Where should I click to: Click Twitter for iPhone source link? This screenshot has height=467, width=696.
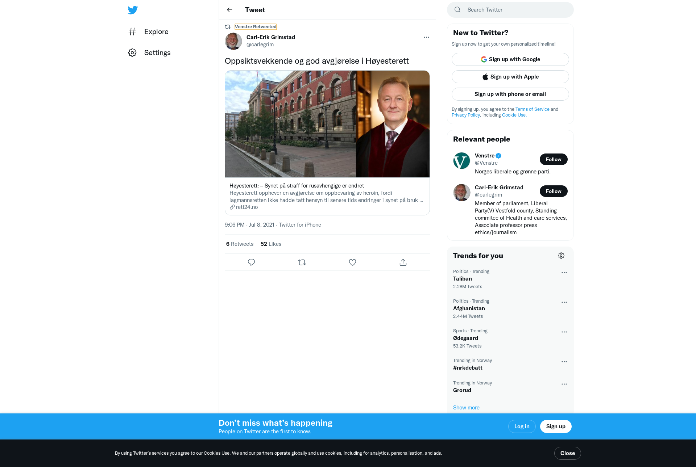pos(300,225)
